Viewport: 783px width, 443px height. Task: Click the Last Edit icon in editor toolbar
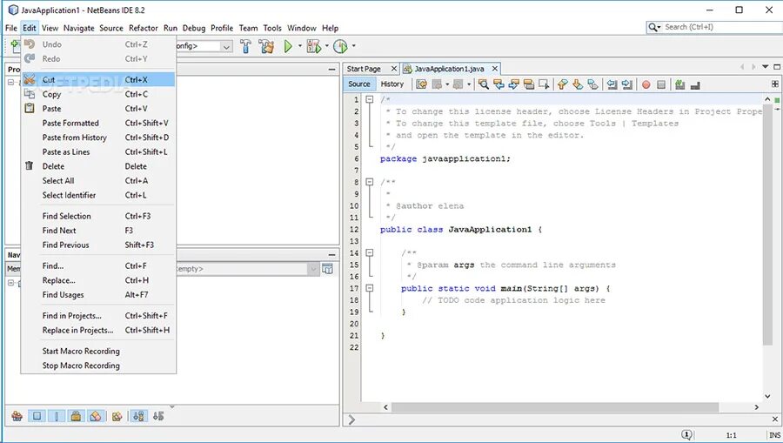pyautogui.click(x=421, y=84)
